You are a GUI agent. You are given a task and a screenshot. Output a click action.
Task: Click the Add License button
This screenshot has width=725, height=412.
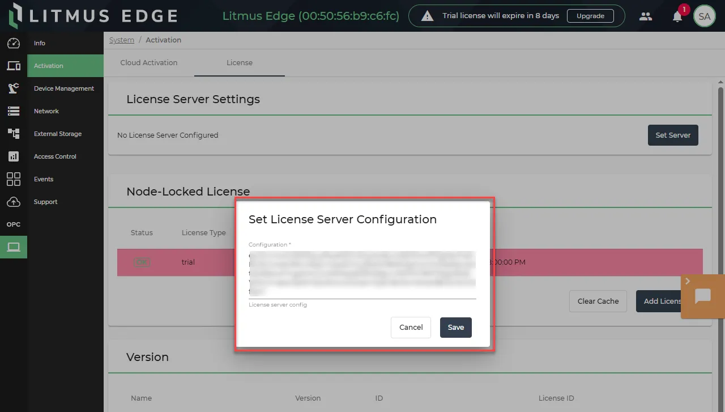[659, 301]
